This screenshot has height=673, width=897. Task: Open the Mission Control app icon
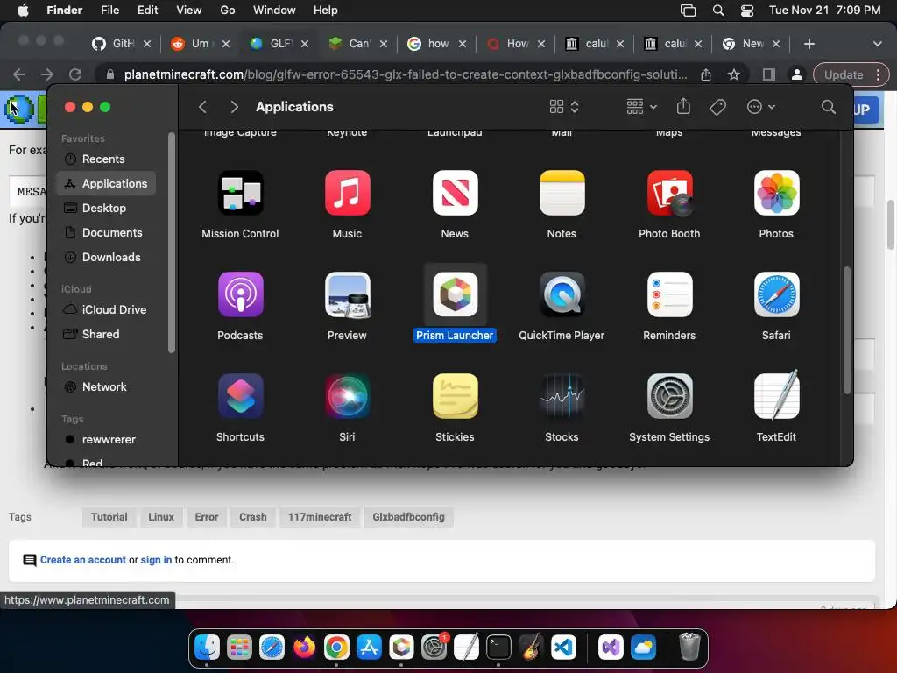[240, 193]
